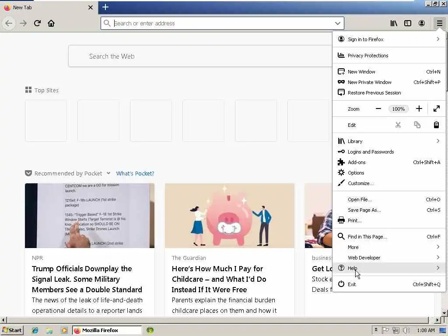The width and height of the screenshot is (448, 336).
Task: Click the volume speaker tray icon
Action: (x=406, y=330)
